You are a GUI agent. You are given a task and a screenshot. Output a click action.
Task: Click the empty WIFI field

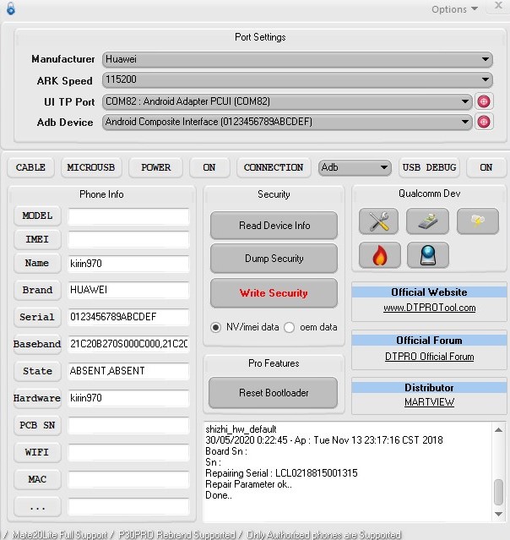click(128, 452)
